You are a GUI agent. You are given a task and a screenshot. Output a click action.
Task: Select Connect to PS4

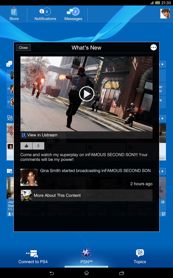click(33, 257)
